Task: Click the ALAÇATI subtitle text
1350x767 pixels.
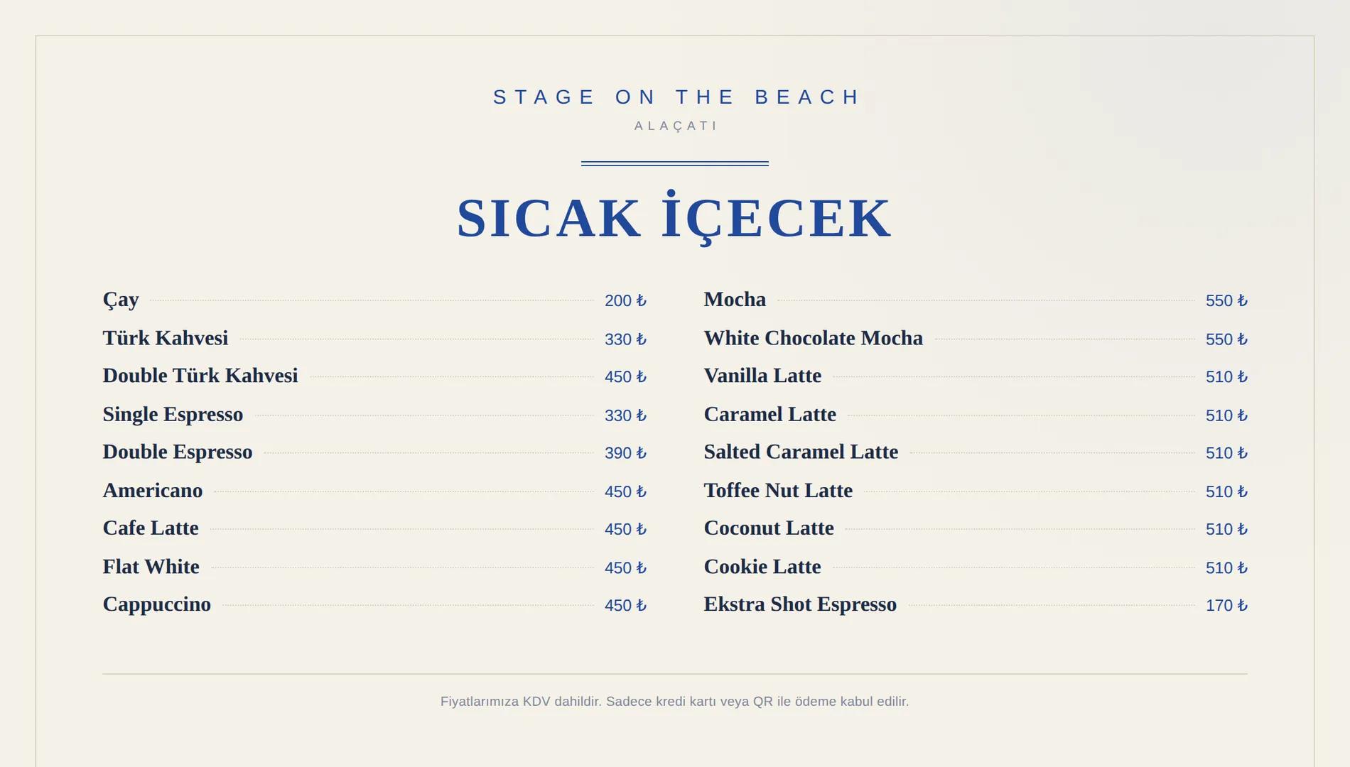Action: (x=676, y=126)
